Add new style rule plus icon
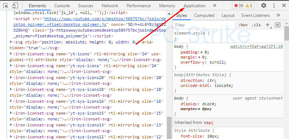289x139 pixels. tap(268, 25)
